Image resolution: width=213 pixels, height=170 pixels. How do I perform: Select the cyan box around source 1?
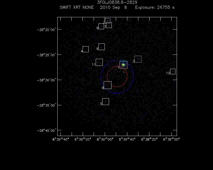123,65
